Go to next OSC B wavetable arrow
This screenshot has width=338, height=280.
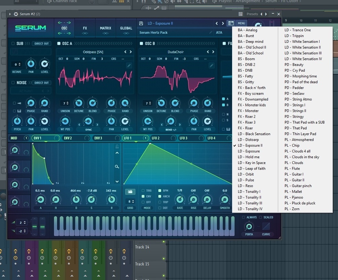click(213, 52)
